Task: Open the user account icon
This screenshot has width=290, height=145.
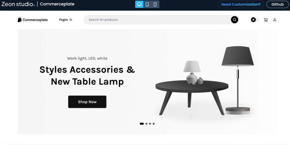Action: click(275, 20)
